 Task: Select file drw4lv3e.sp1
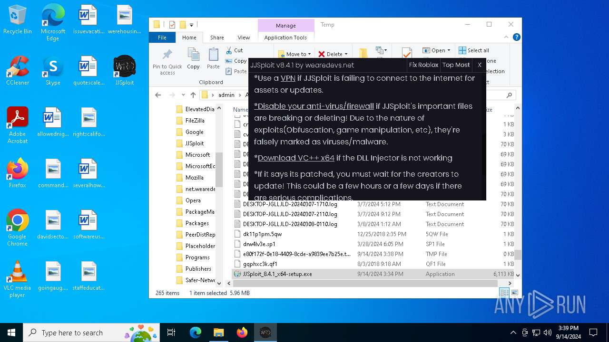pos(373,244)
